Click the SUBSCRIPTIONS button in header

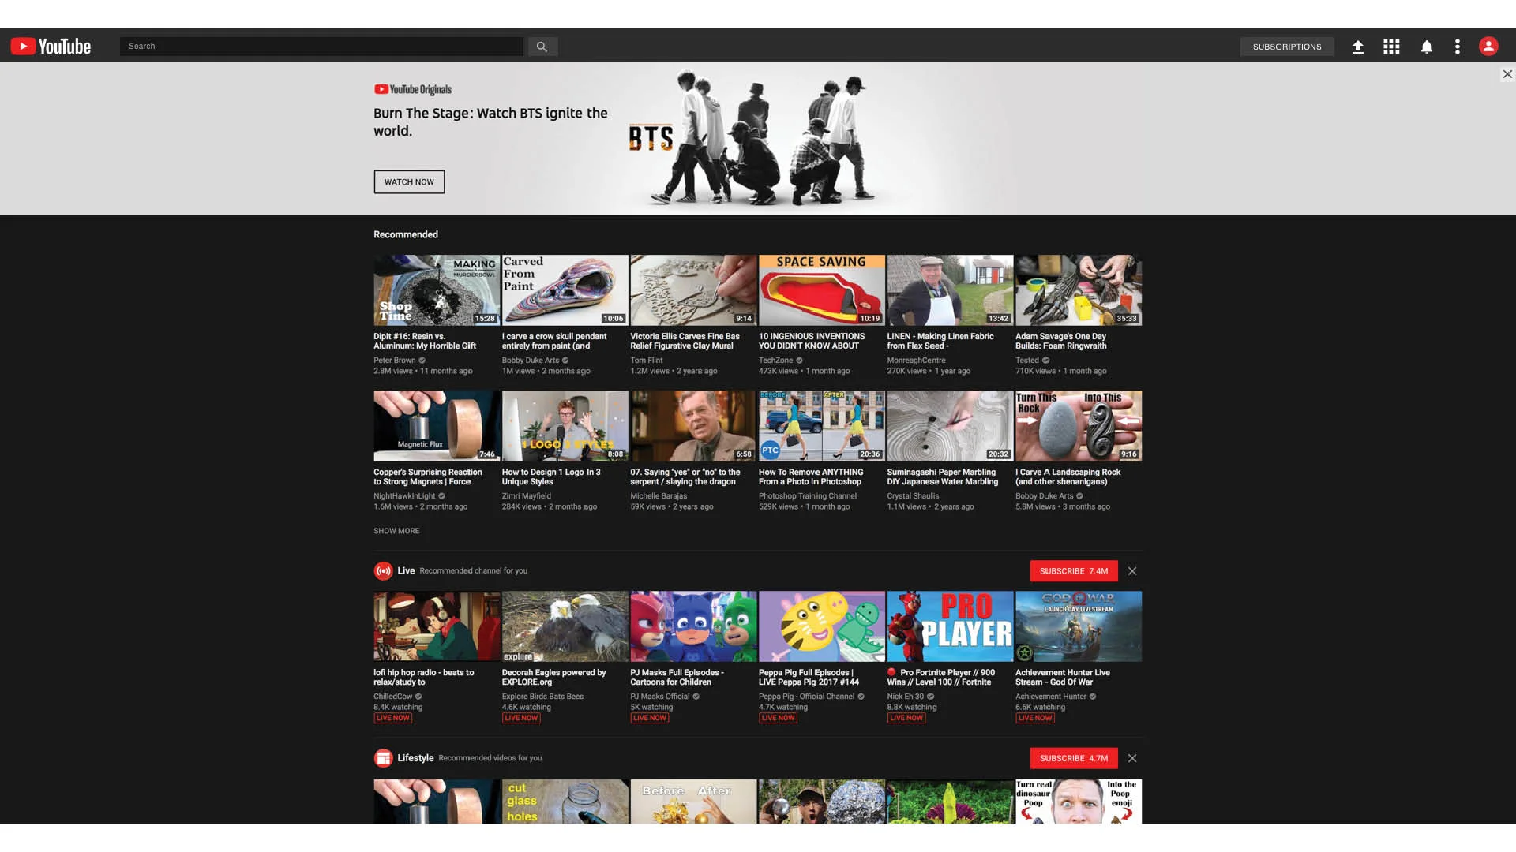click(1286, 47)
